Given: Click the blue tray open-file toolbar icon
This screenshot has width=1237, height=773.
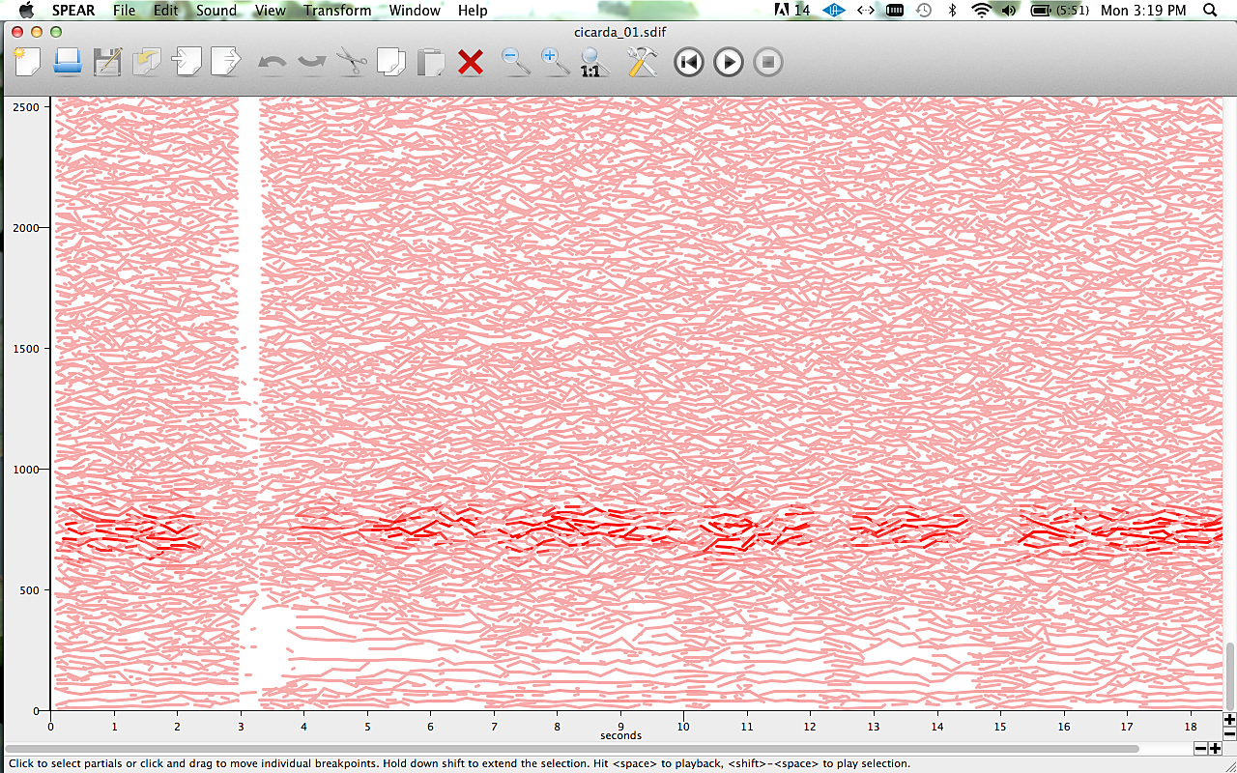Looking at the screenshot, I should pyautogui.click(x=68, y=63).
